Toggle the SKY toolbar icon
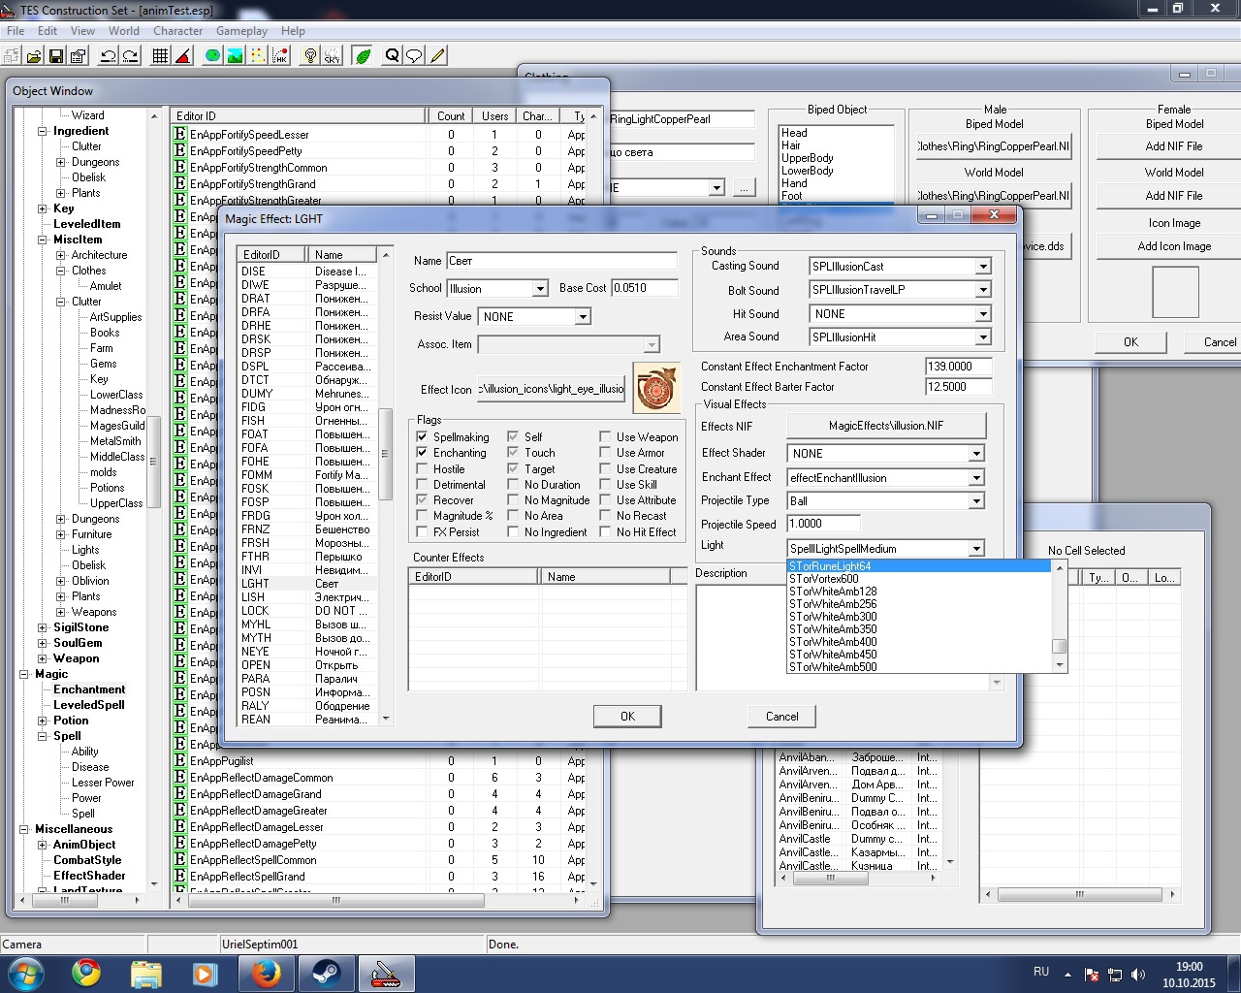Viewport: 1241px width, 993px height. click(333, 56)
